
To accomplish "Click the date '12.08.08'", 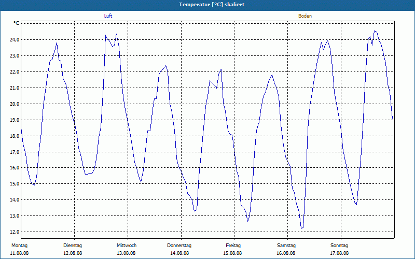I will coord(73,253).
